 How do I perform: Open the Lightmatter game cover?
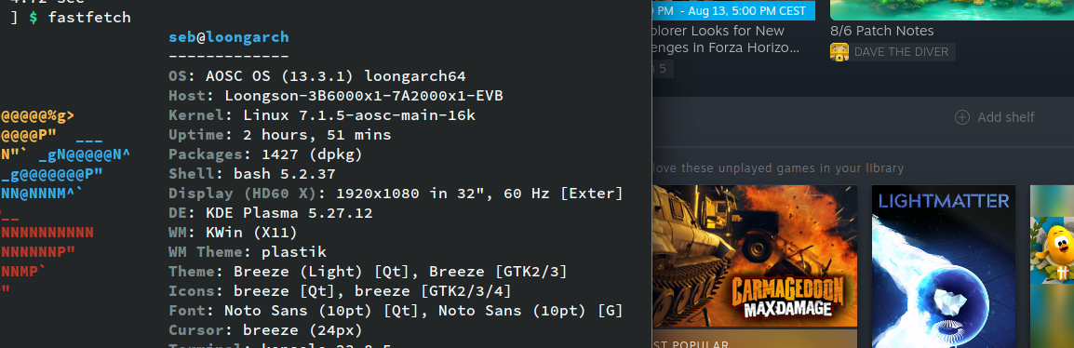coord(943,266)
